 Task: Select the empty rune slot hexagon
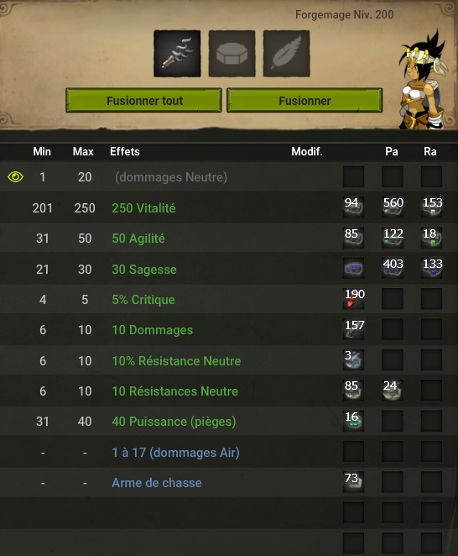pos(232,54)
